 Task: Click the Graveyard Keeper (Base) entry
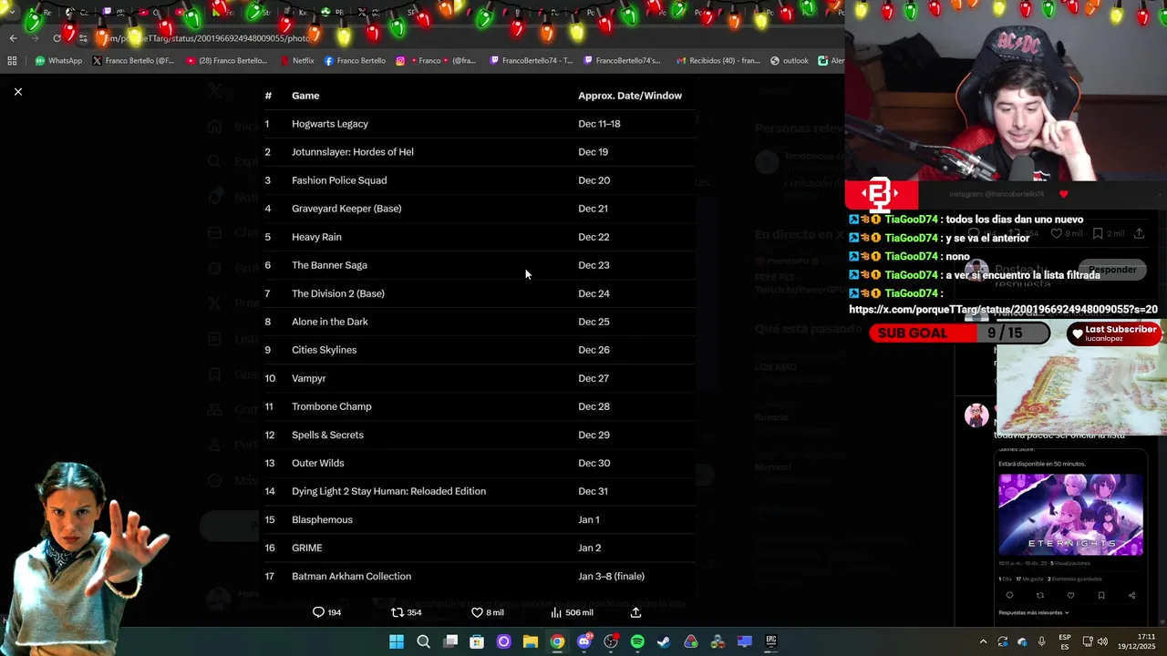tap(346, 209)
